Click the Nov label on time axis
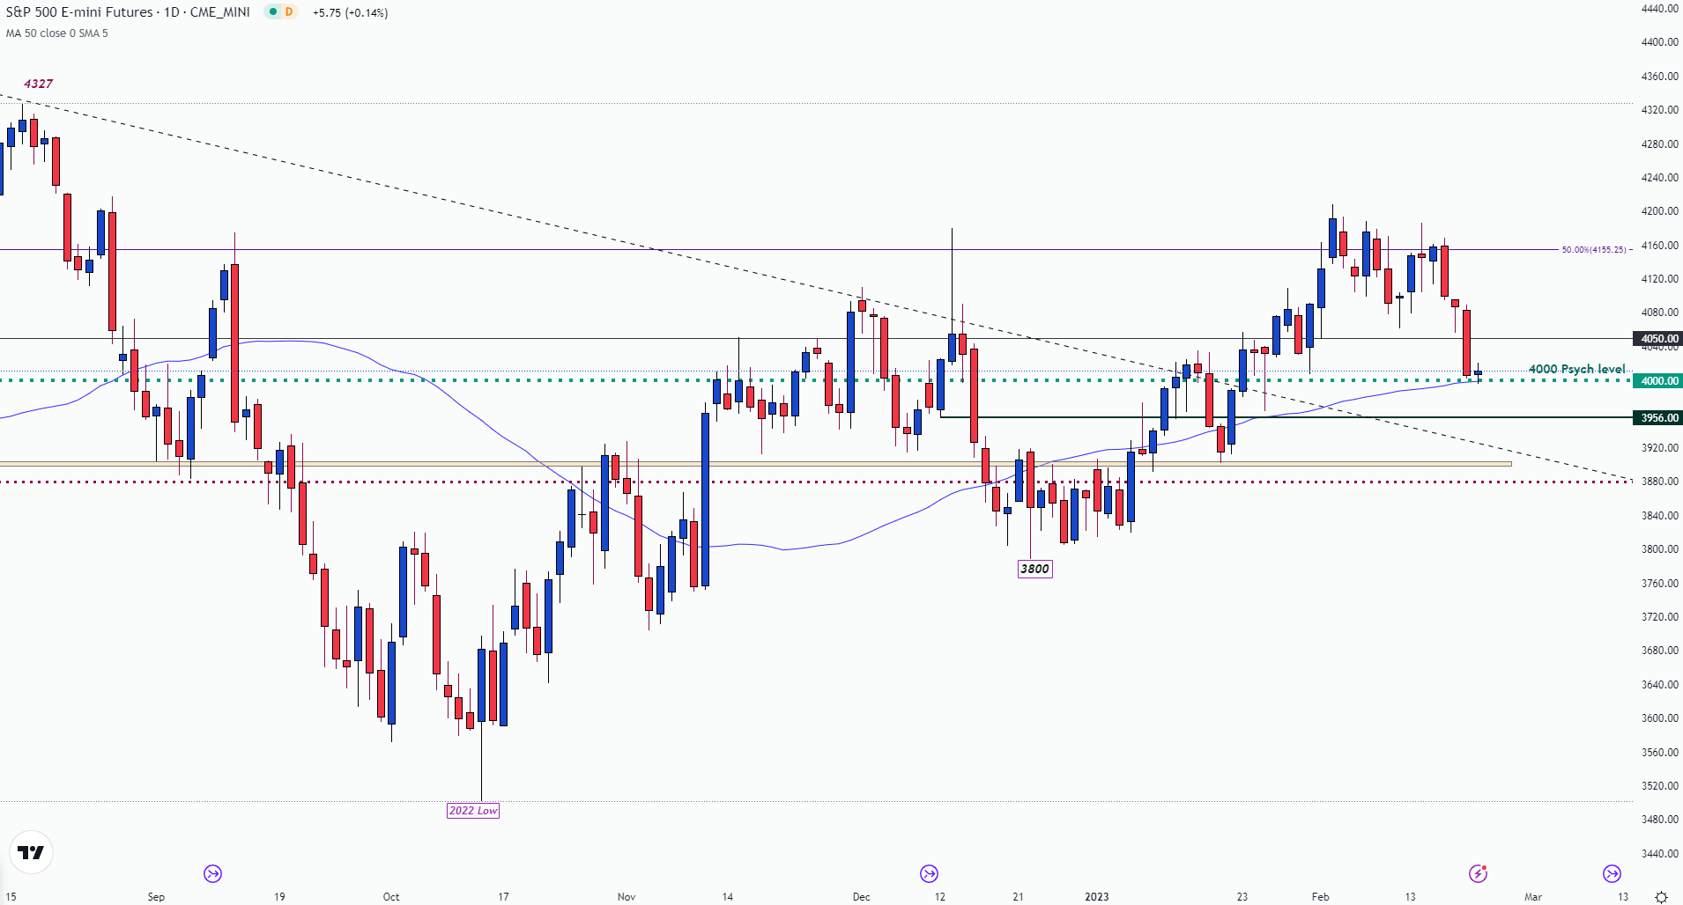This screenshot has width=1683, height=905. (626, 897)
